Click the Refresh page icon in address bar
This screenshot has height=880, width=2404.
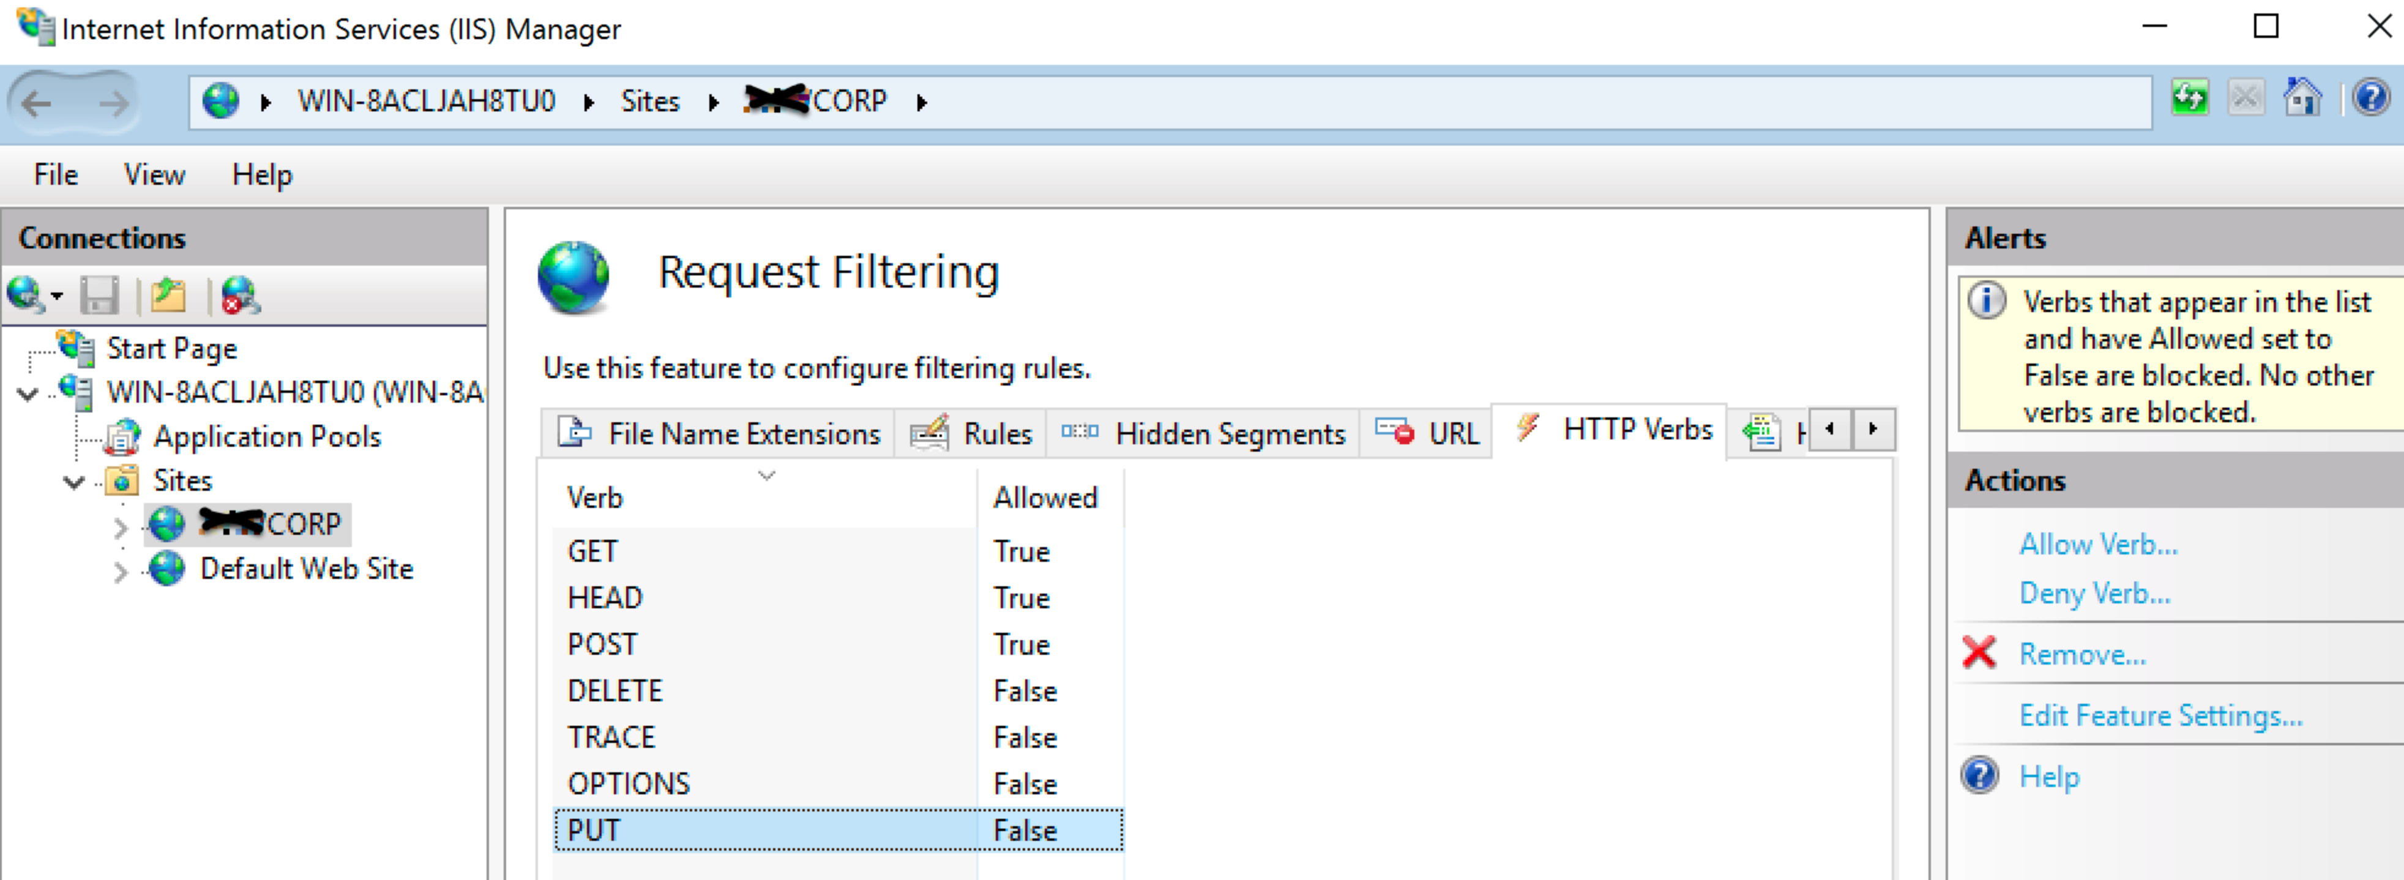[x=2190, y=98]
